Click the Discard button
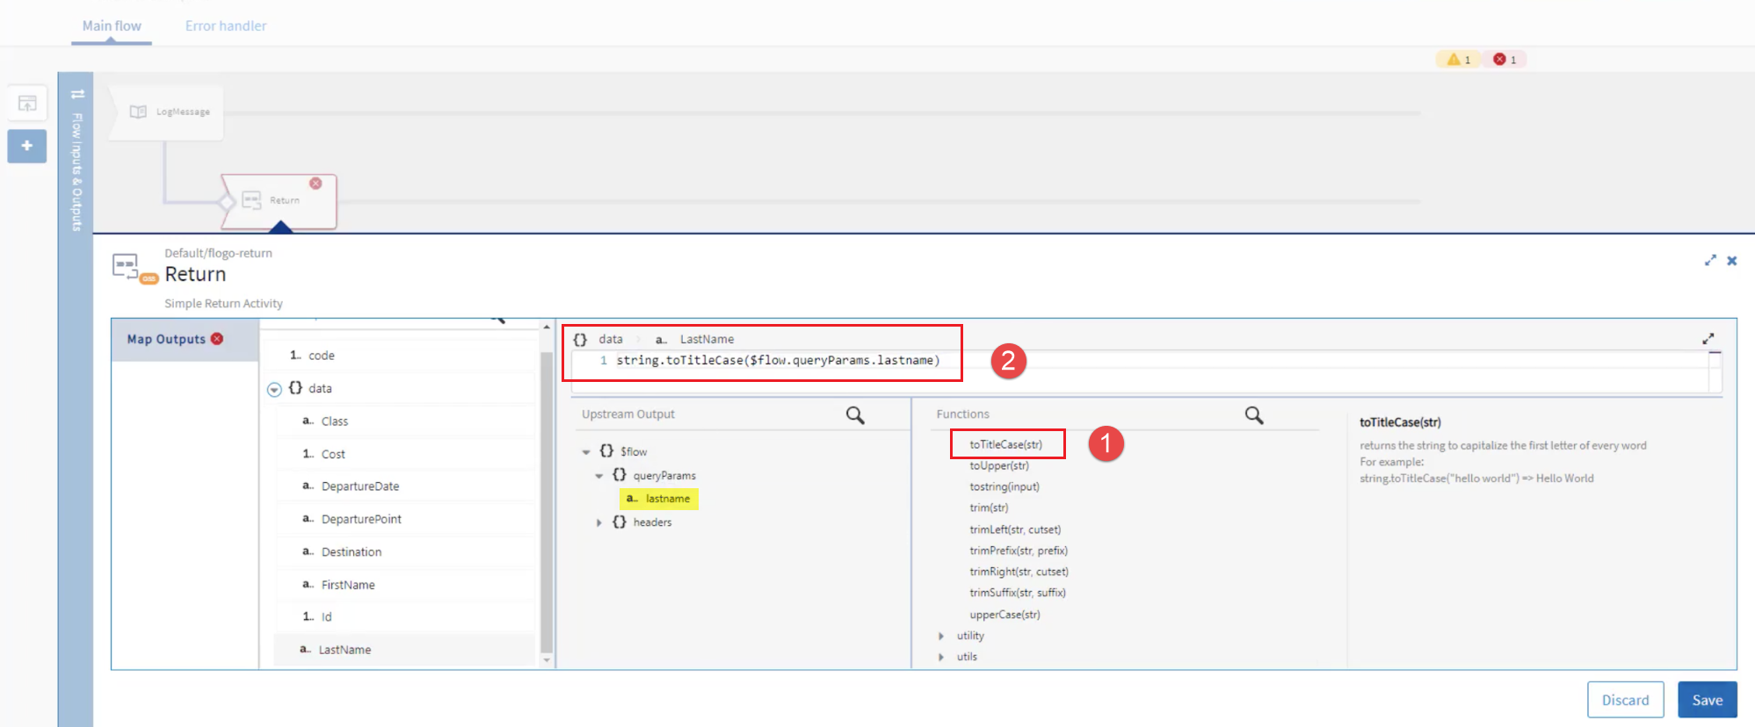Viewport: 1755px width, 727px height. (x=1625, y=700)
